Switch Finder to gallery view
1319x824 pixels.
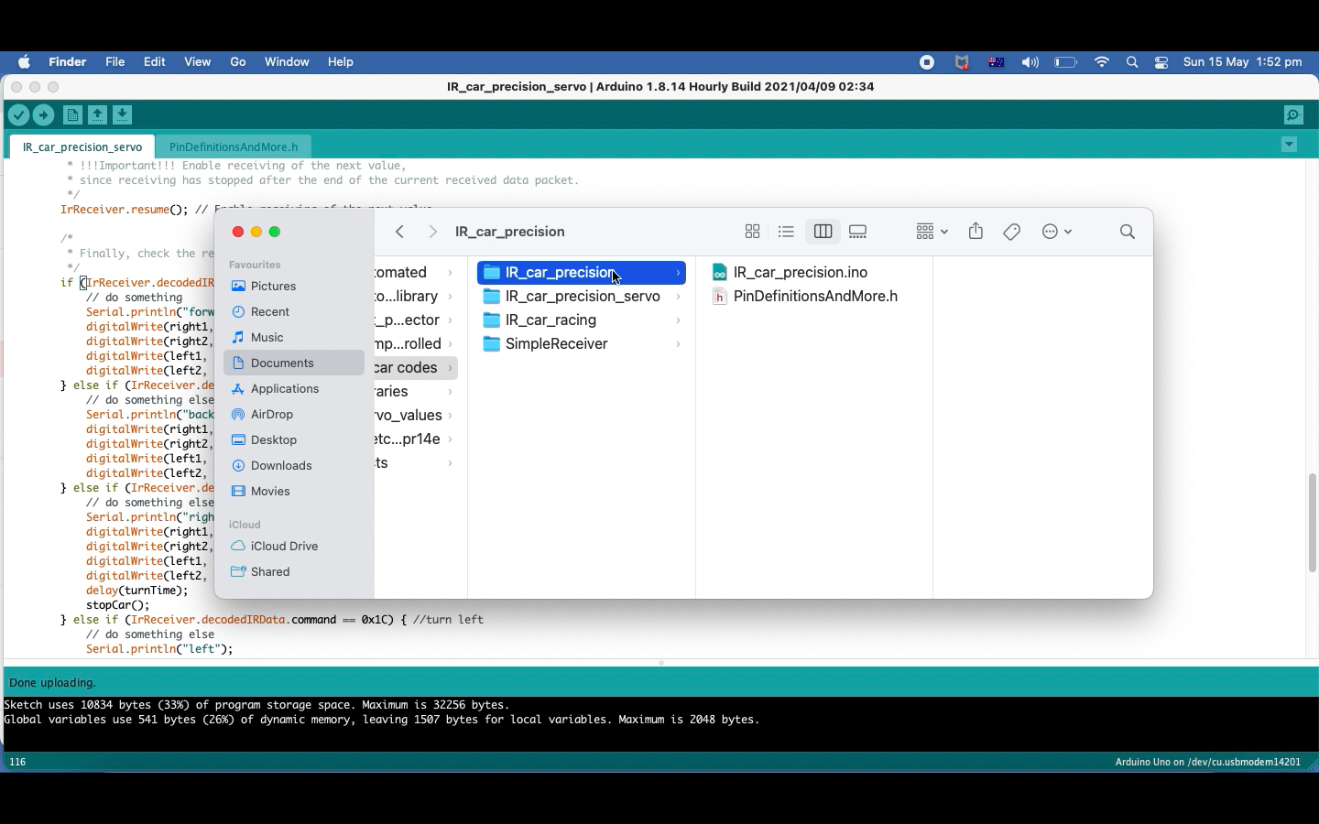[x=858, y=233]
